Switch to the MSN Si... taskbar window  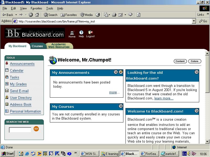pos(90,154)
